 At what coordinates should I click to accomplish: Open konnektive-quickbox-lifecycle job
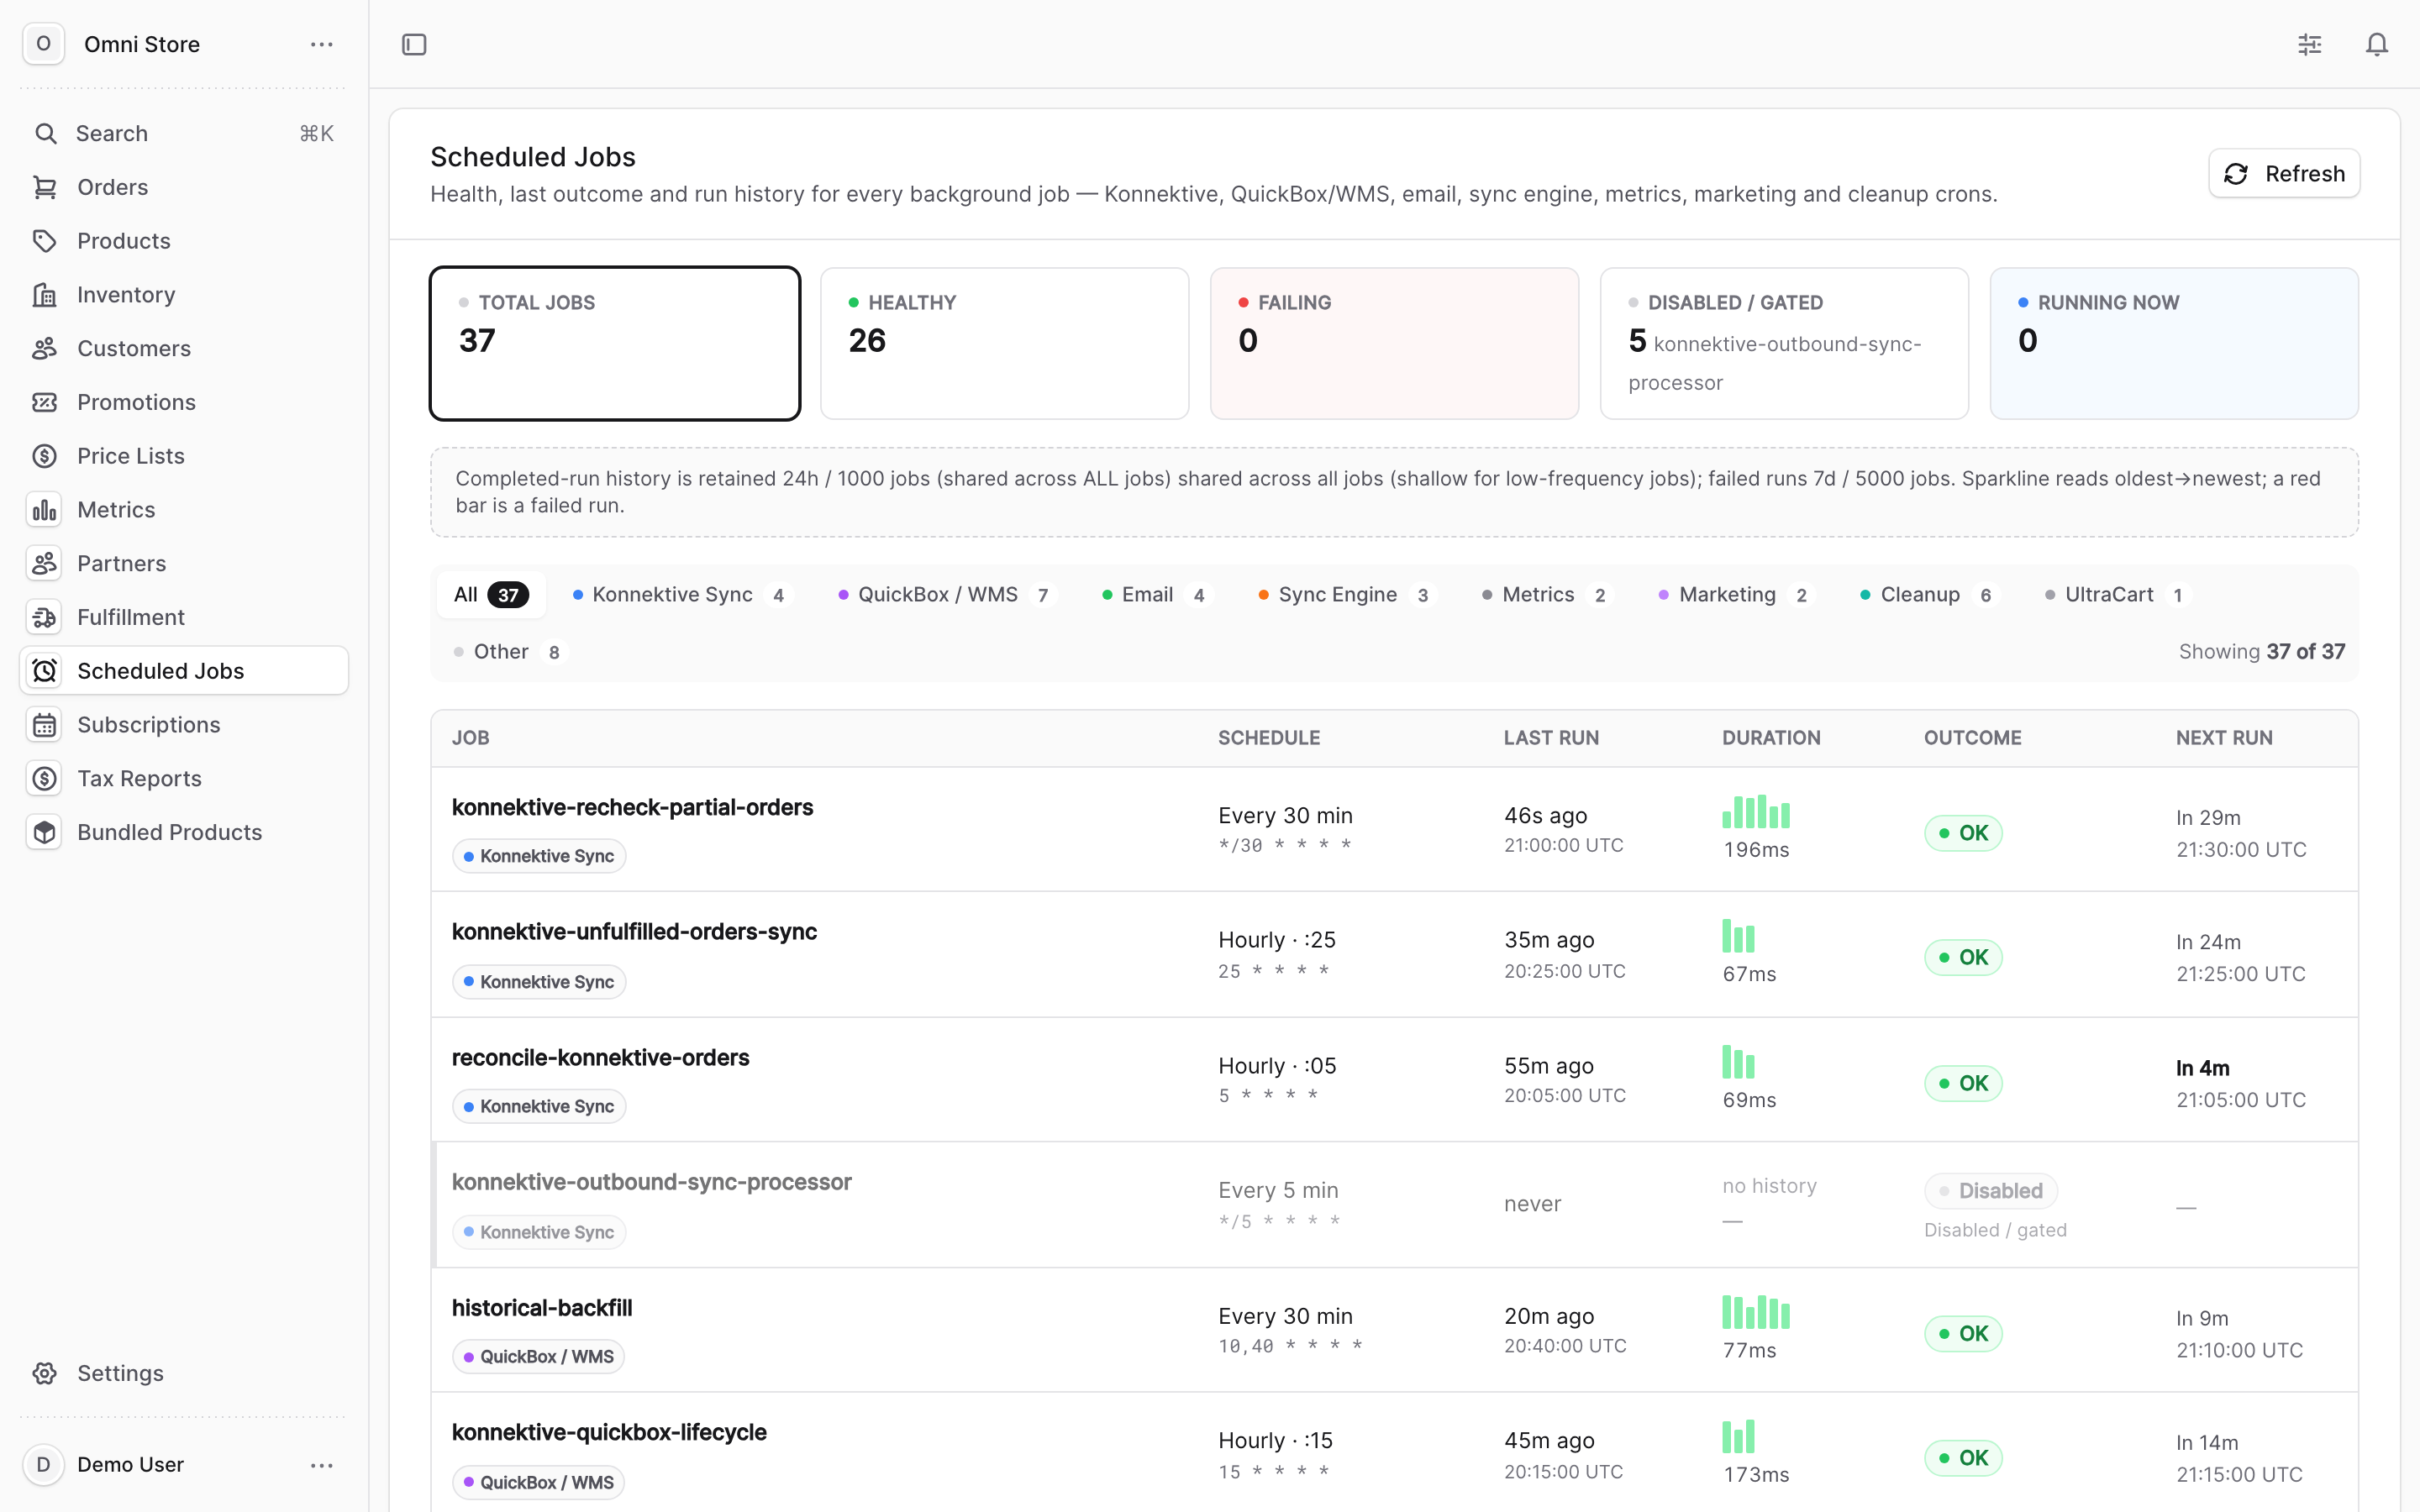(x=609, y=1432)
